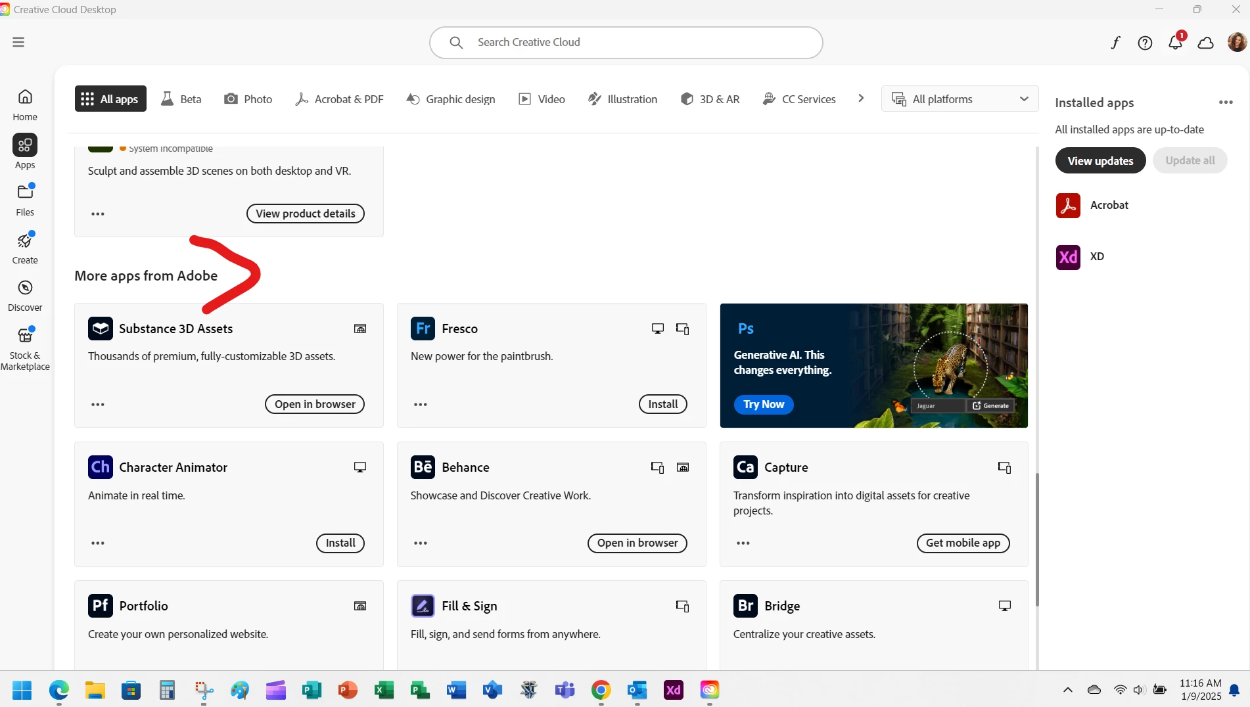
Task: Launch Microsoft Edge from taskbar
Action: pyautogui.click(x=58, y=690)
